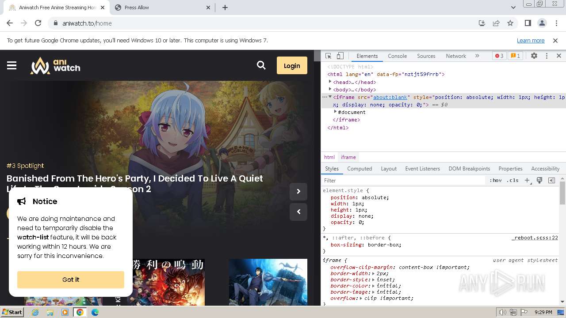Dismiss notice with Got it
The height and width of the screenshot is (318, 566).
(71, 280)
